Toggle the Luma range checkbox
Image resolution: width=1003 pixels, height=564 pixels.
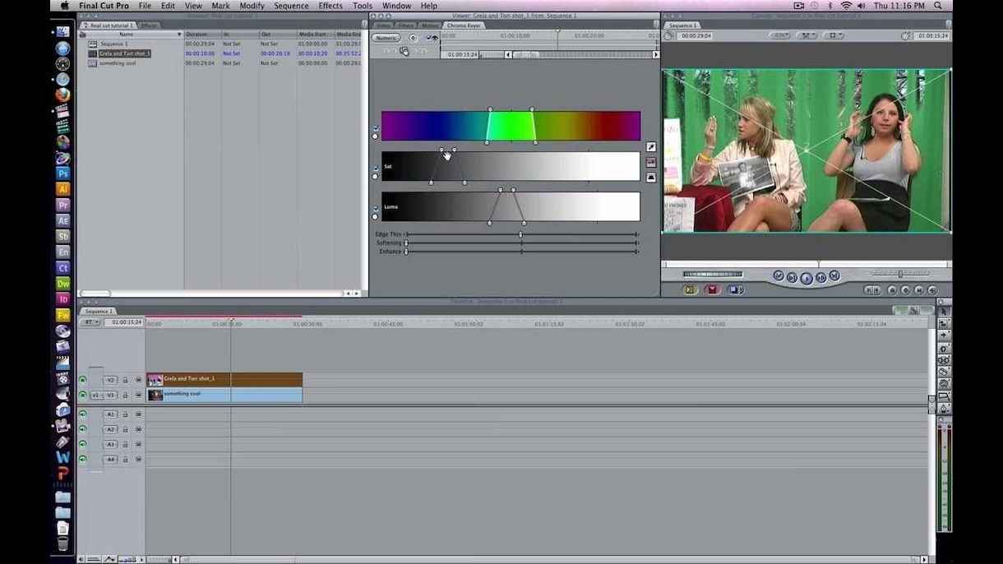point(376,208)
